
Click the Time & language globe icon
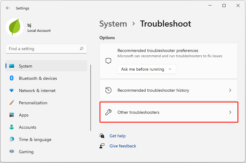click(12, 139)
